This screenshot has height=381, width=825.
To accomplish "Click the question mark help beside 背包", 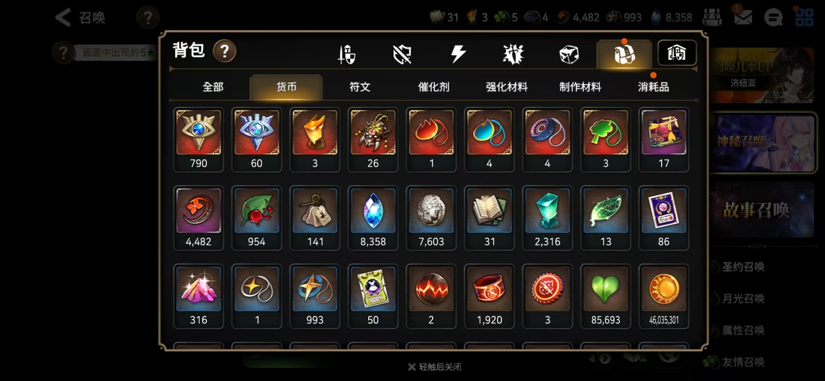I will tap(225, 52).
